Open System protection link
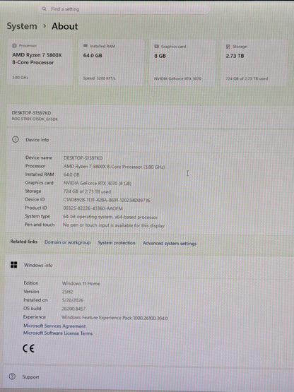 click(117, 243)
